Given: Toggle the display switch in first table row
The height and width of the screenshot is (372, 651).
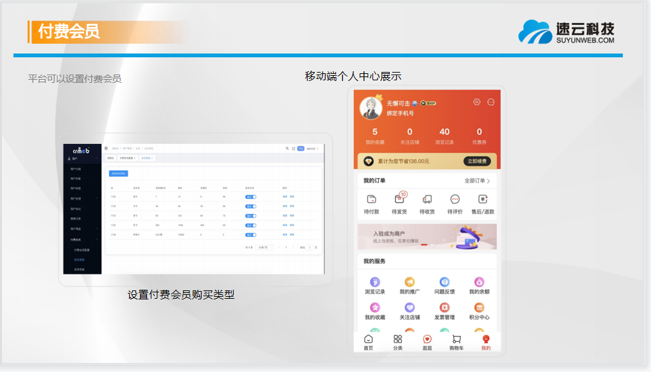Looking at the screenshot, I should tap(251, 197).
